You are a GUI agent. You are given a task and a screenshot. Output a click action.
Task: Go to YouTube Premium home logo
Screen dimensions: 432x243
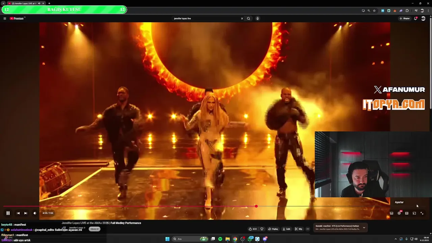click(x=18, y=19)
